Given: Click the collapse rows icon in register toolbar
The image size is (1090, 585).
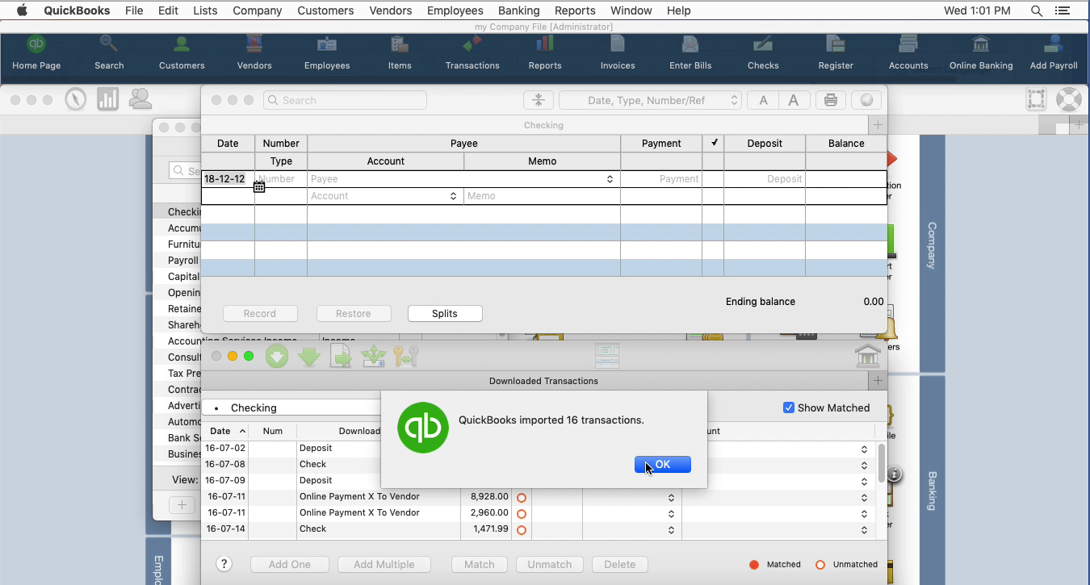Looking at the screenshot, I should coord(538,100).
